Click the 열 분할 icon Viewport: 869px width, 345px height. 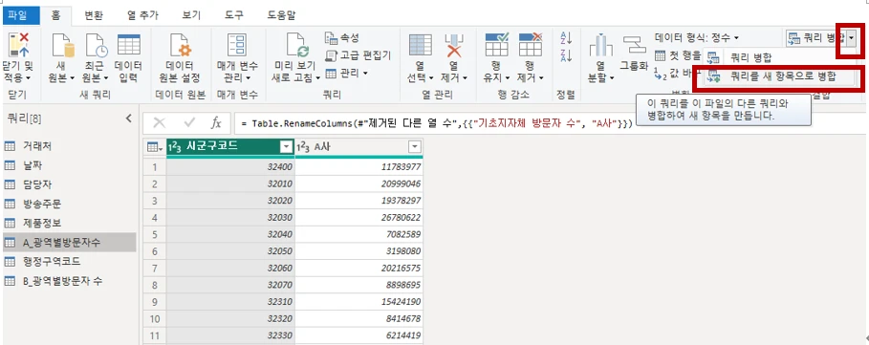click(600, 46)
